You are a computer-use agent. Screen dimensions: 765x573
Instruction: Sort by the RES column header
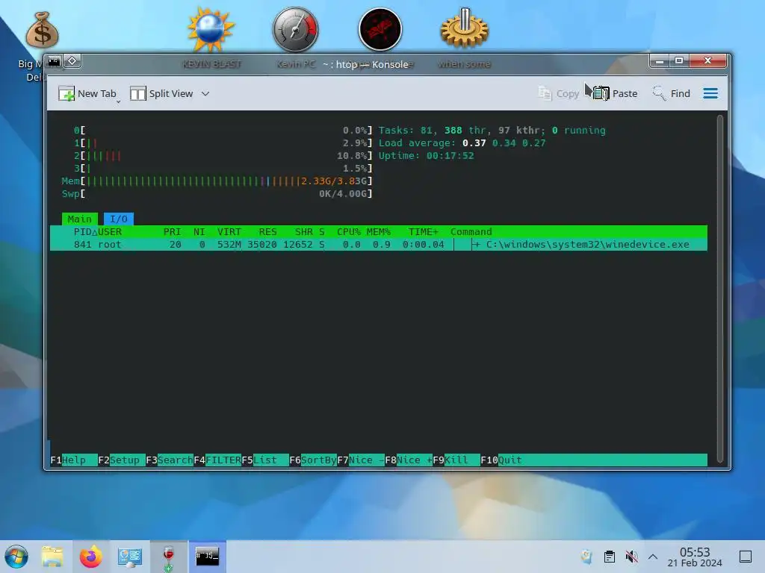coord(268,232)
